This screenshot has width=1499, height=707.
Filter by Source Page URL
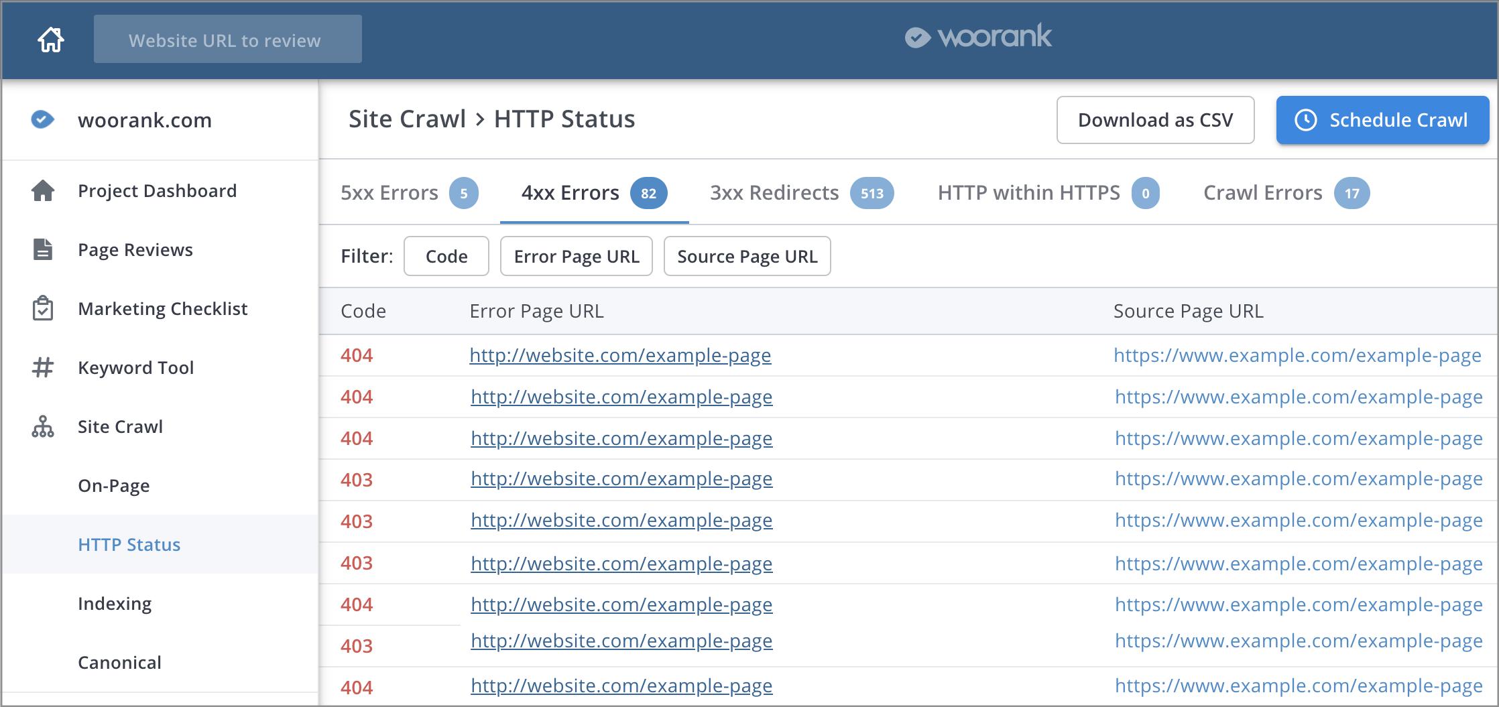[747, 256]
